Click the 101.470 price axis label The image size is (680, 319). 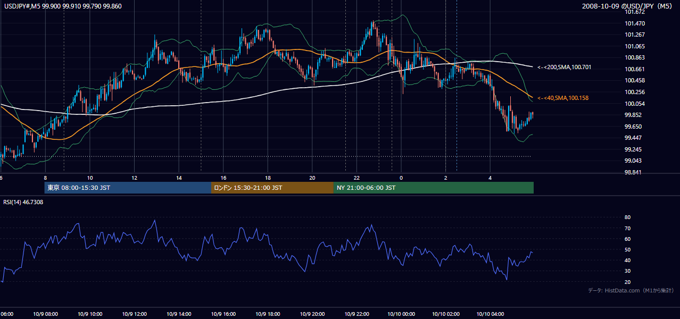[x=635, y=23]
